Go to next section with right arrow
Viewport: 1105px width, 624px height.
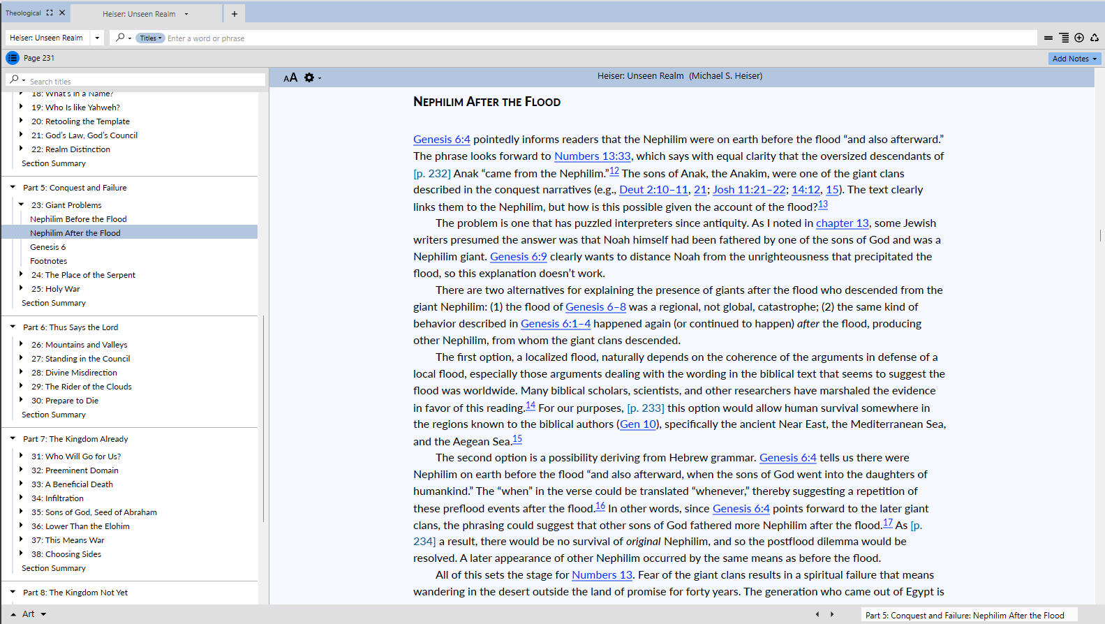point(832,614)
